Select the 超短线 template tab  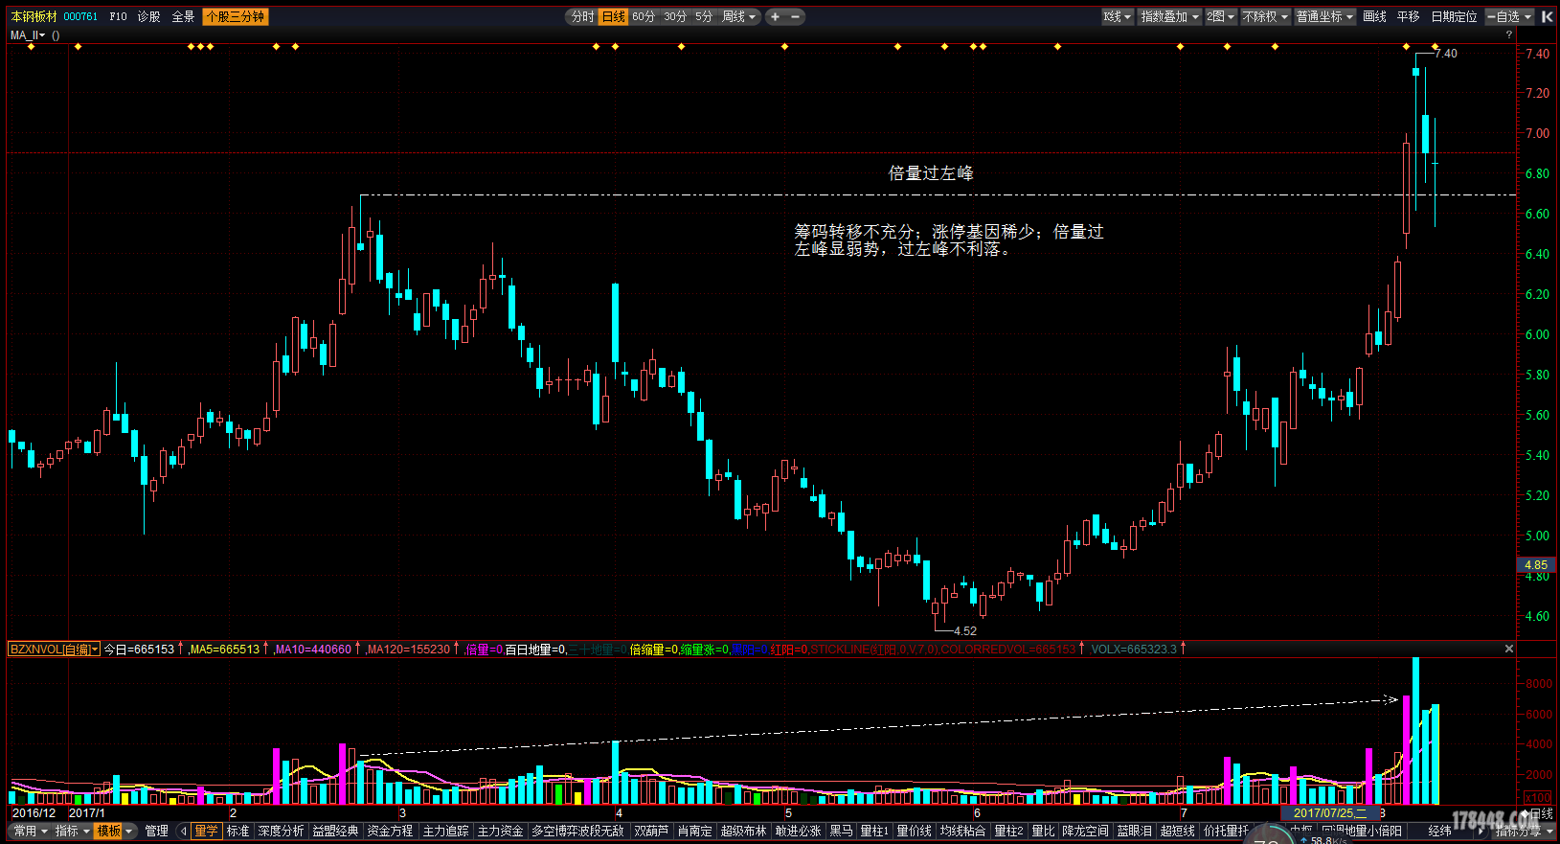pos(1177,831)
